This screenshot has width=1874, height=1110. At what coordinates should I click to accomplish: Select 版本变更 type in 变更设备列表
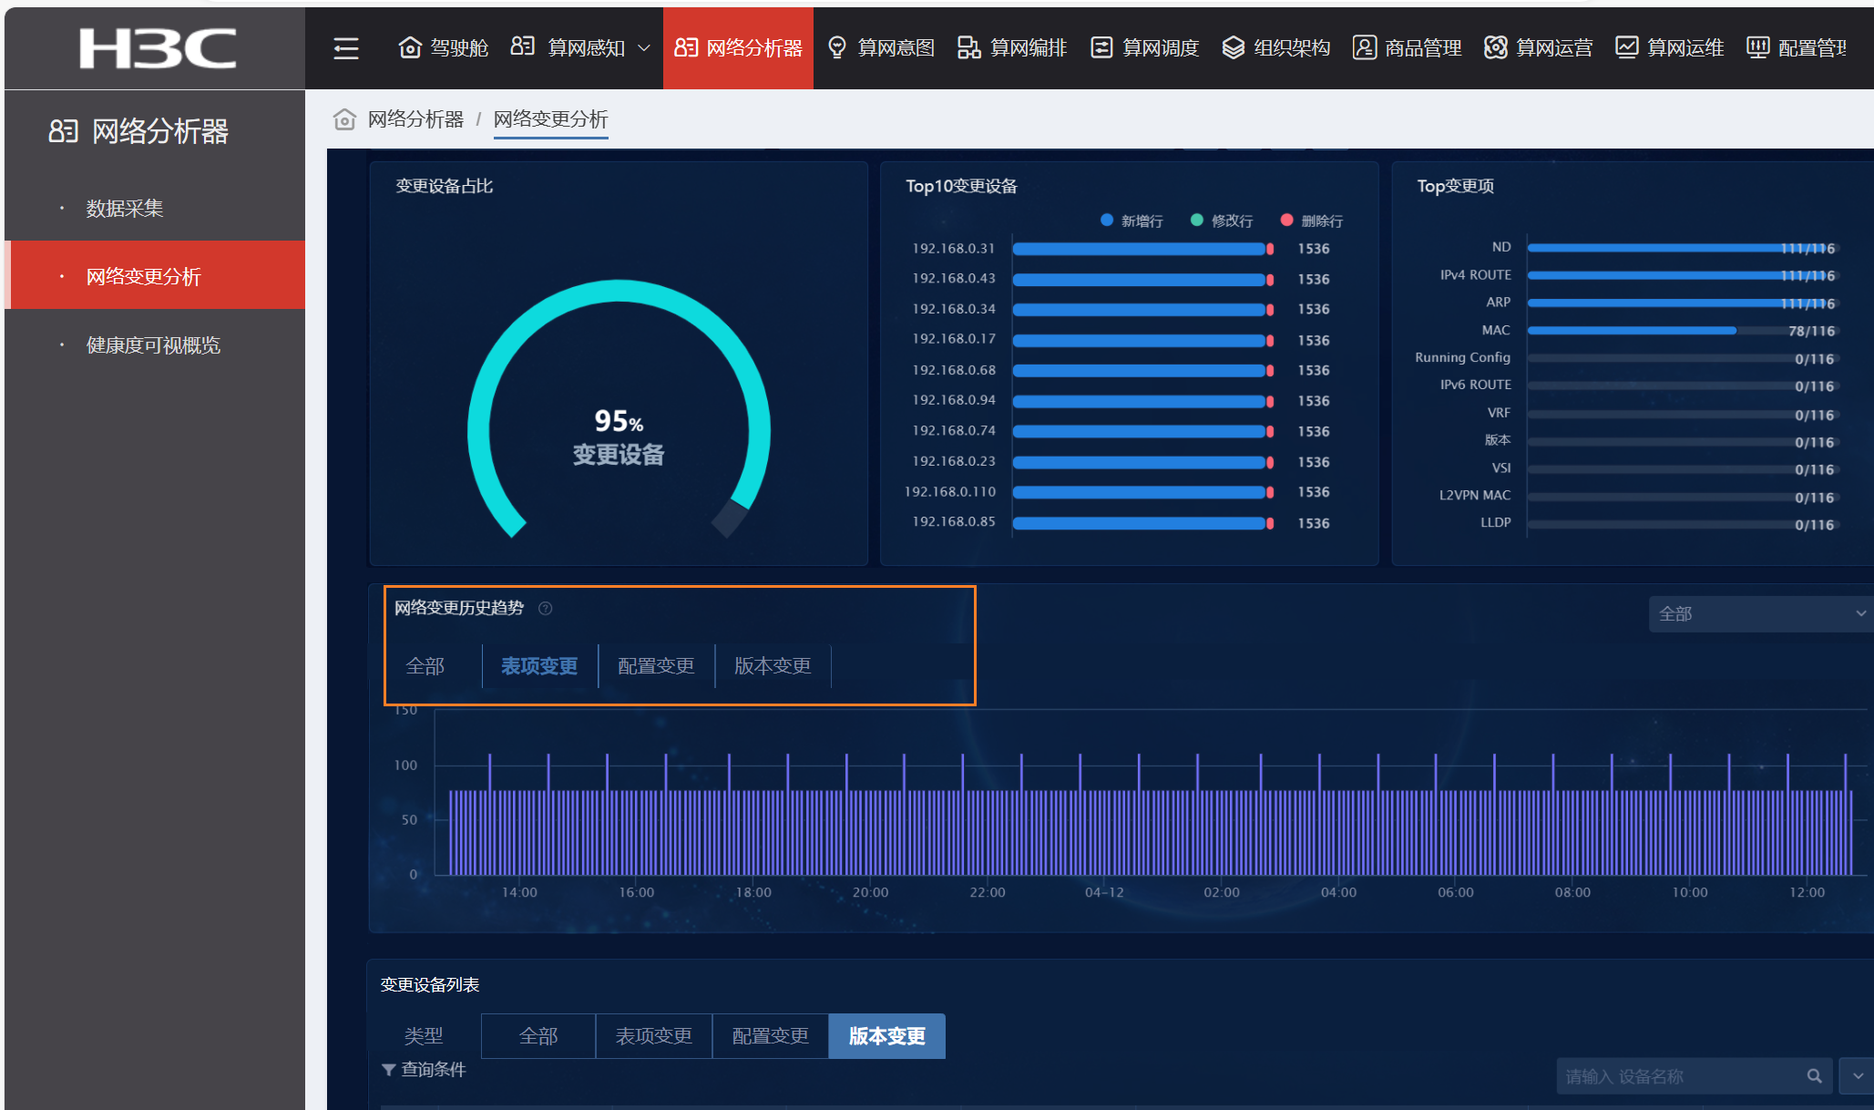click(887, 1036)
